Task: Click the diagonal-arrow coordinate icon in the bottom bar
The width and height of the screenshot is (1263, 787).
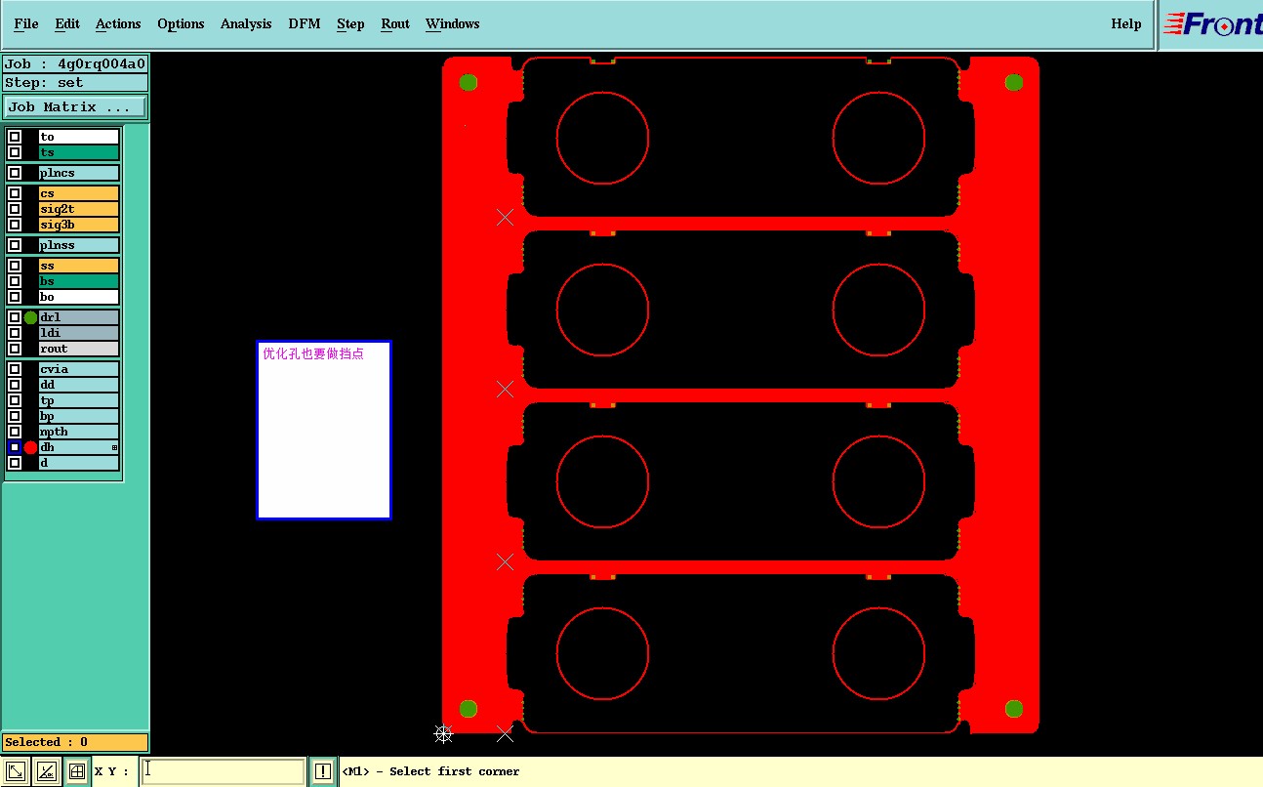Action: pos(16,771)
